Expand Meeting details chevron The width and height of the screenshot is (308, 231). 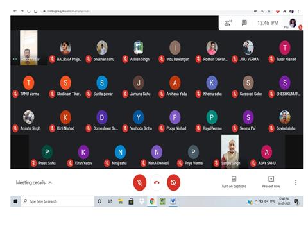(50, 182)
